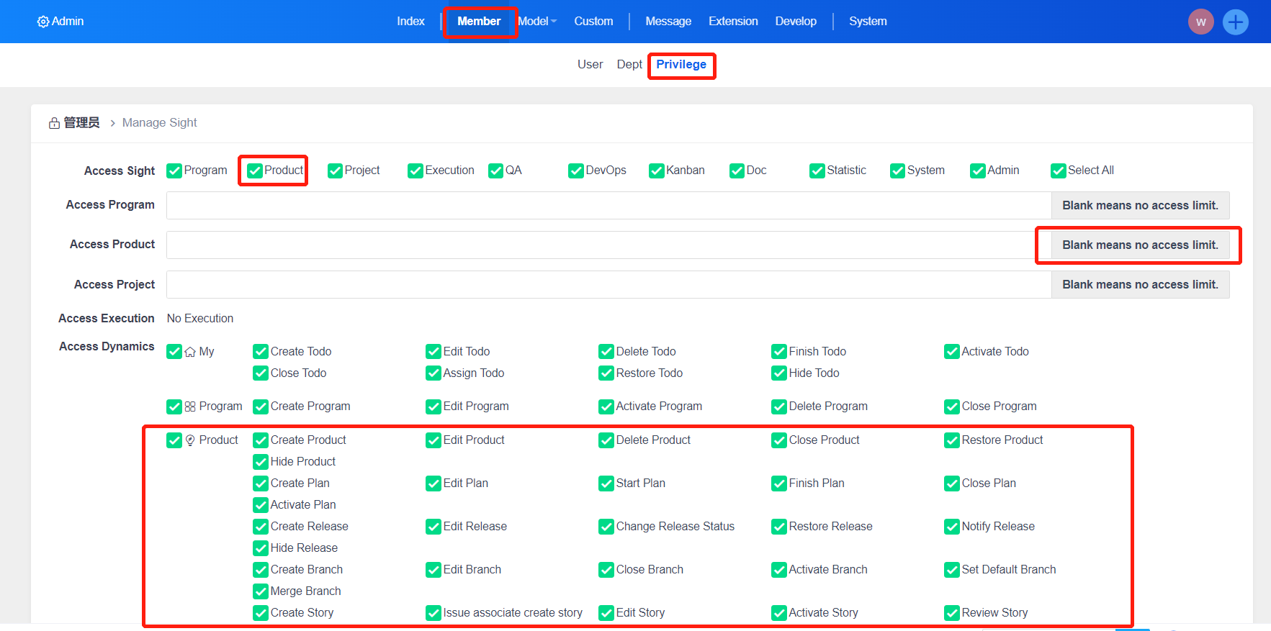Click the lock icon beside 管理员

click(x=54, y=123)
